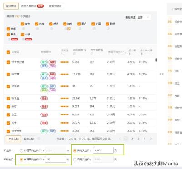Click help icon beside 精准匹配 button
Screen dimensions: 182x170
tap(39, 139)
